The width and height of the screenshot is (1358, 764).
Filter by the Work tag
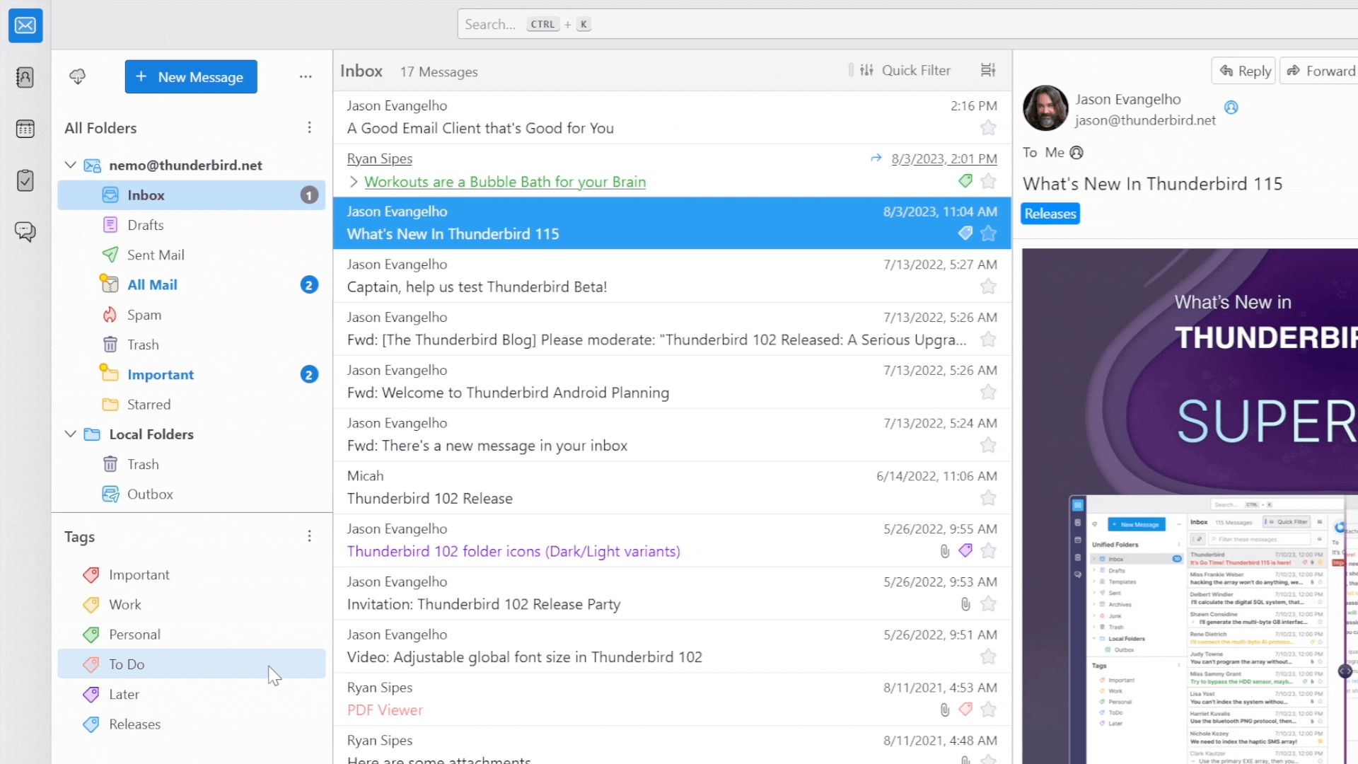point(192,605)
